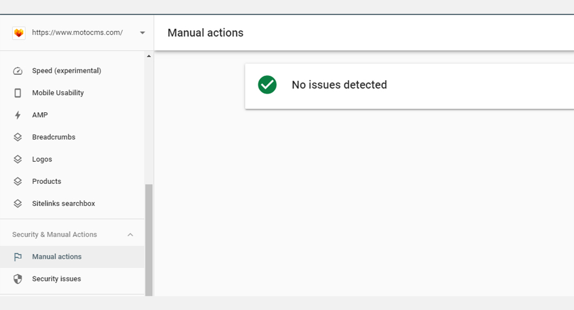Go to the Mobile Usability report

(x=58, y=93)
